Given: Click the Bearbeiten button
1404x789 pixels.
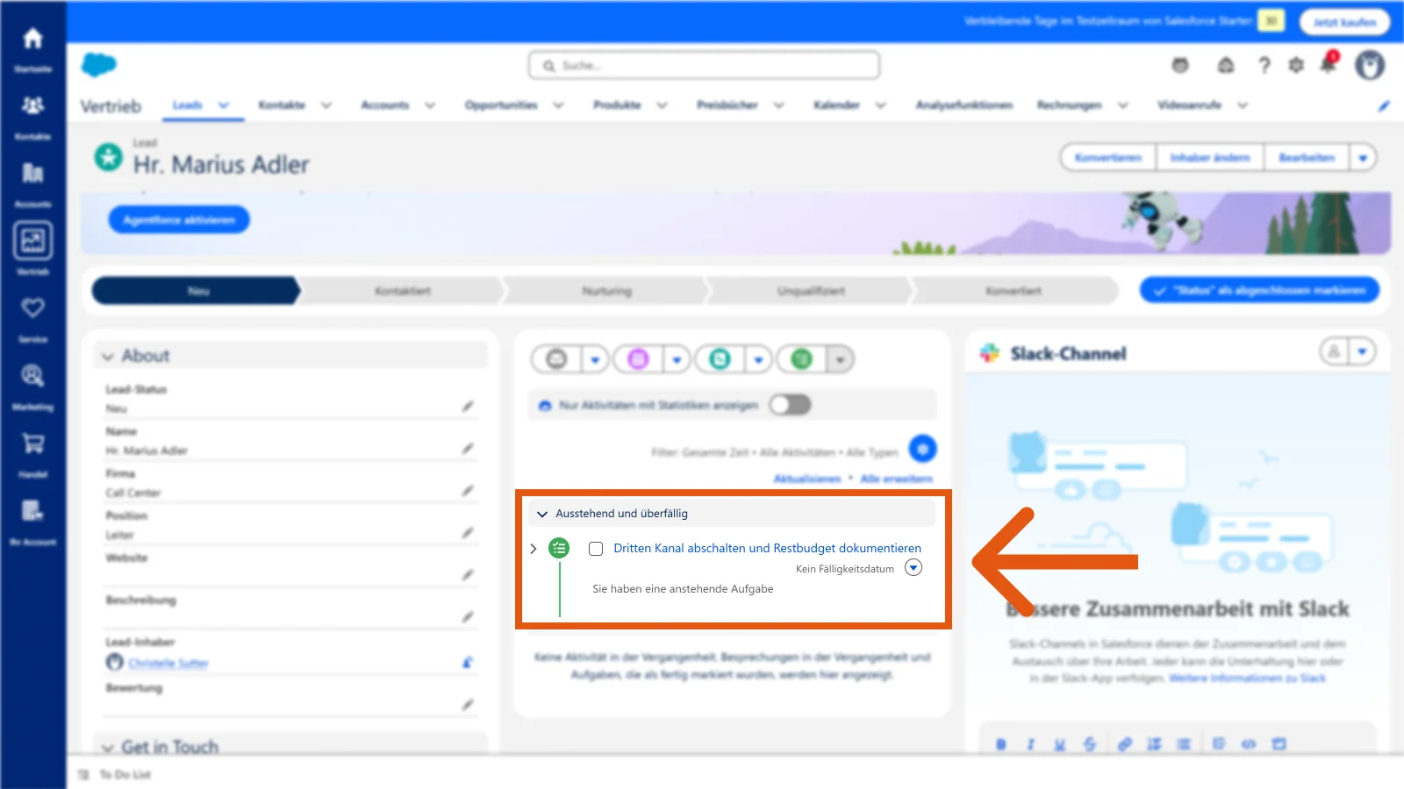Looking at the screenshot, I should 1307,158.
